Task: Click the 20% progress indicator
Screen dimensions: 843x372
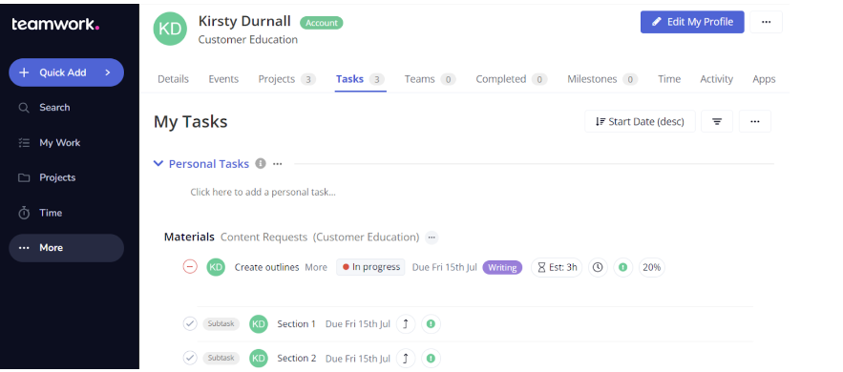Action: (652, 267)
